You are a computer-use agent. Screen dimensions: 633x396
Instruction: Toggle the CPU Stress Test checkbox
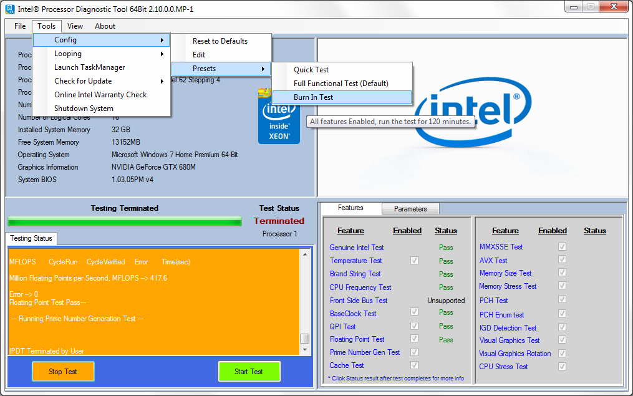click(562, 366)
